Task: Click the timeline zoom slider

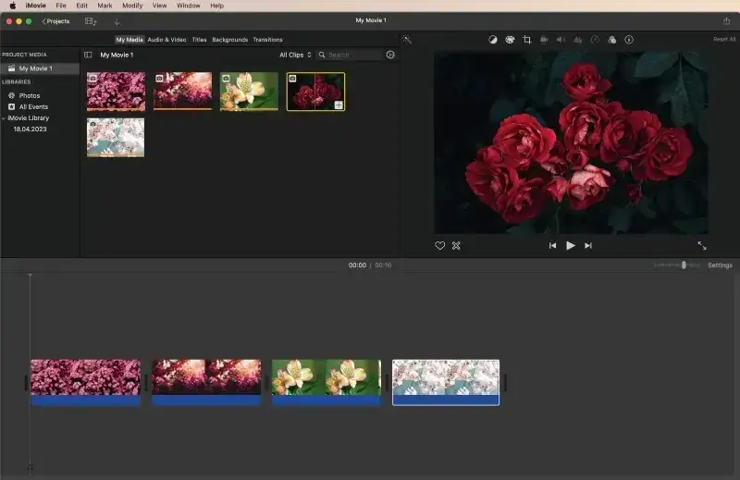Action: [x=684, y=265]
